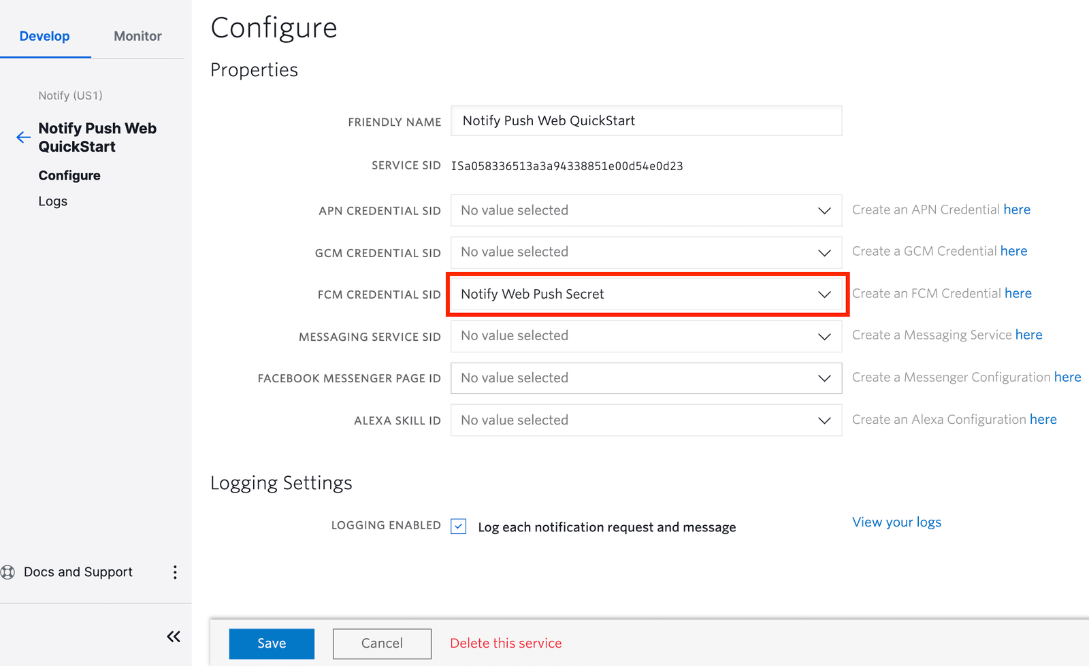Select Configure in the sidebar
Image resolution: width=1089 pixels, height=666 pixels.
click(x=69, y=175)
